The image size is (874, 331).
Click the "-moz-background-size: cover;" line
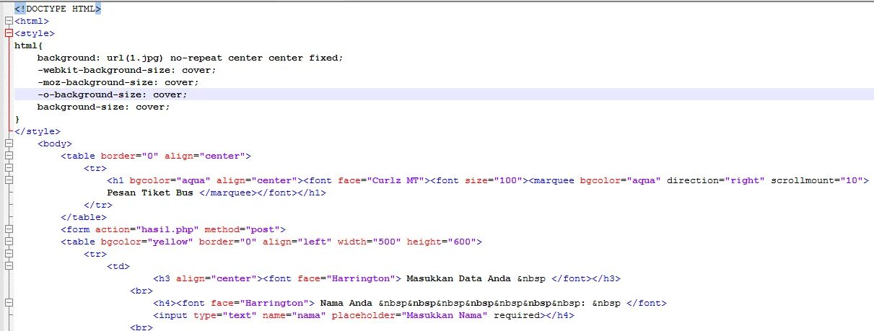click(118, 82)
